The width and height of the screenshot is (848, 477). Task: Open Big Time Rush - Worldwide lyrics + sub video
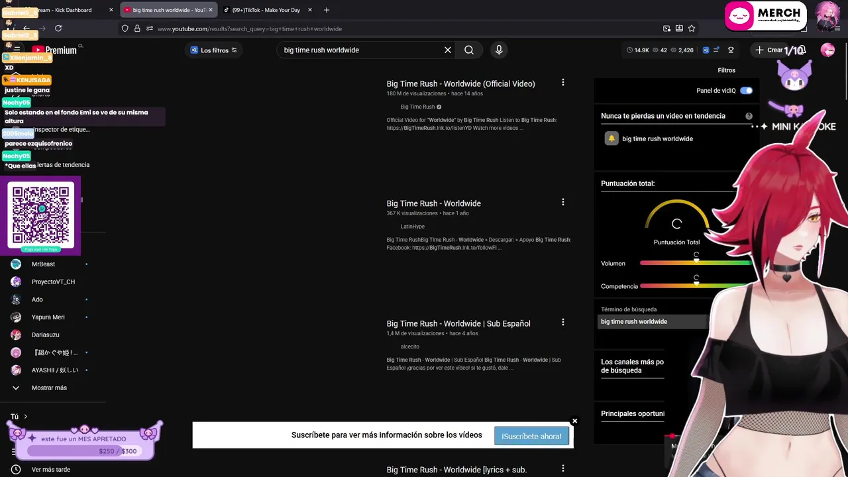456,470
